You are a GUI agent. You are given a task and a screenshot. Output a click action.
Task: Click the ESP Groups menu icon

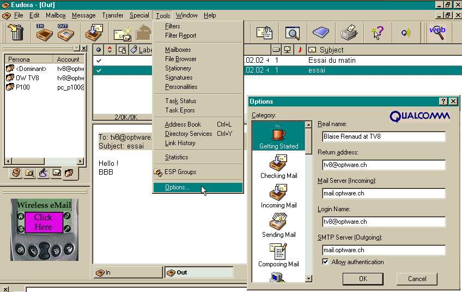pyautogui.click(x=157, y=172)
